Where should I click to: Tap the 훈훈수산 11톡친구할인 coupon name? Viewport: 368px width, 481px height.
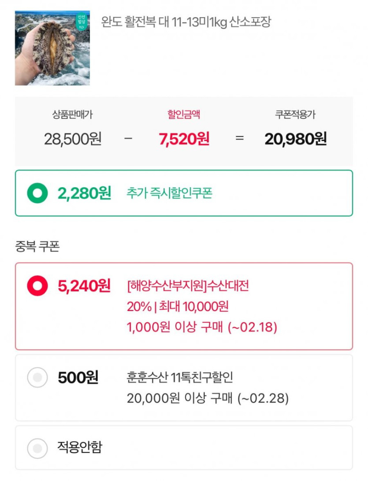180,377
